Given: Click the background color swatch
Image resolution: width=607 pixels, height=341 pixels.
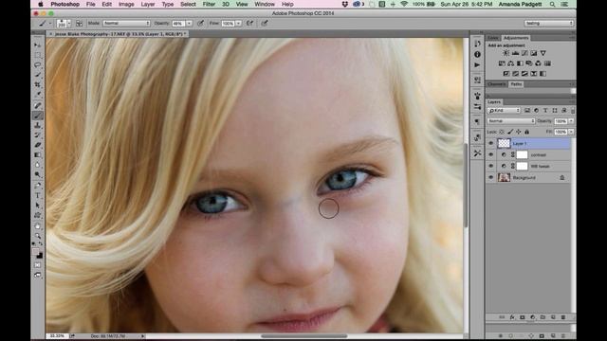Looking at the screenshot, I should (x=40, y=256).
